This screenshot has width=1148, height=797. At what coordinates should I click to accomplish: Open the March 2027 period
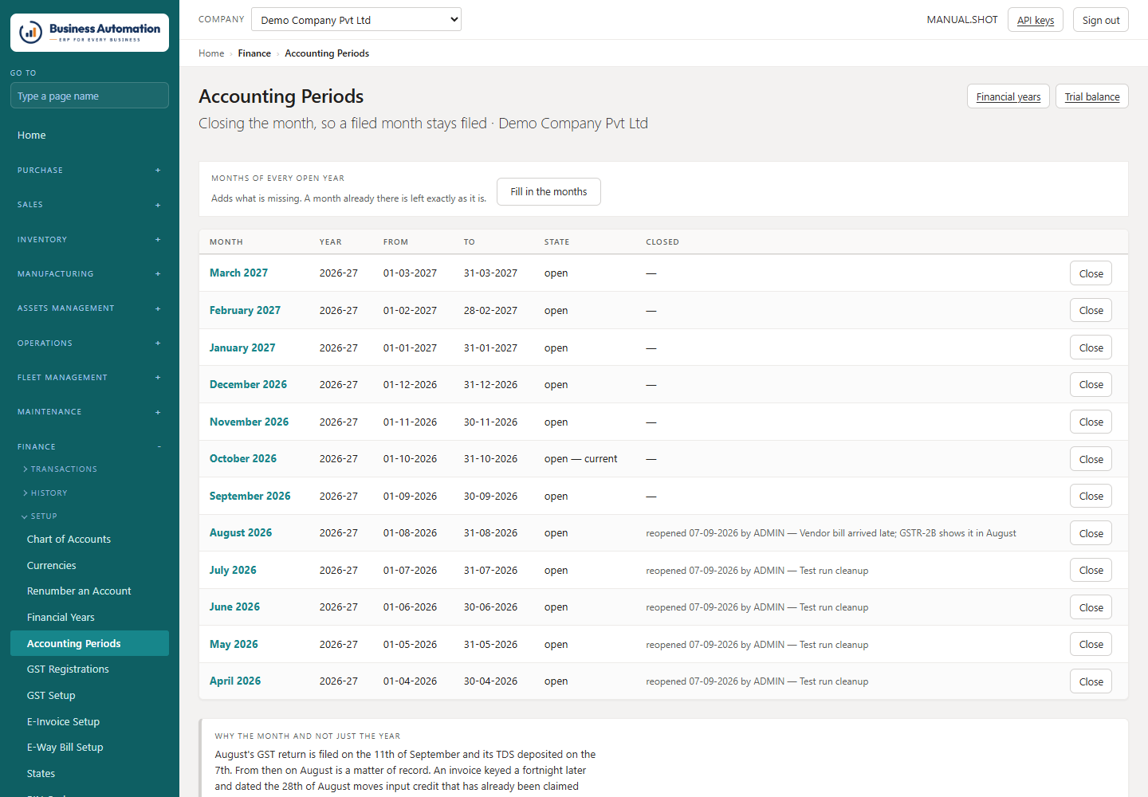238,273
